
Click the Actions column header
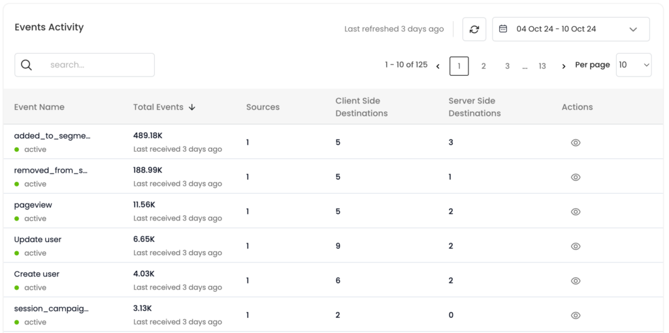[578, 107]
